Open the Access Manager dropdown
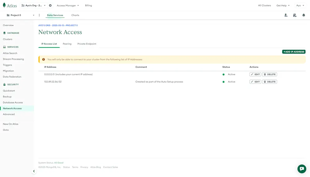The width and height of the screenshot is (310, 177). tap(68, 6)
